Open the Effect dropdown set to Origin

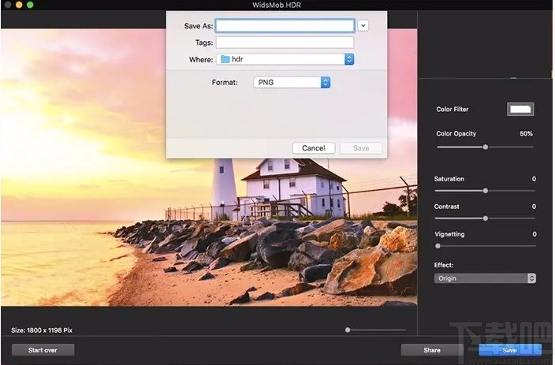[x=485, y=278]
